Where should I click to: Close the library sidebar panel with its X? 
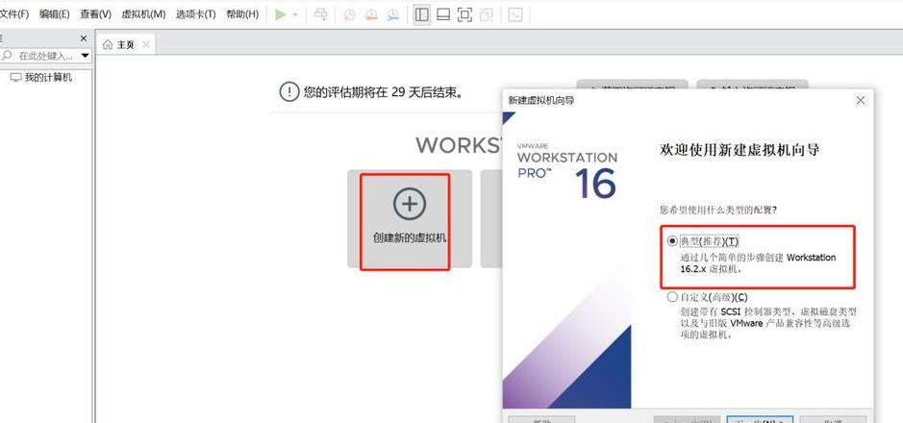click(84, 38)
